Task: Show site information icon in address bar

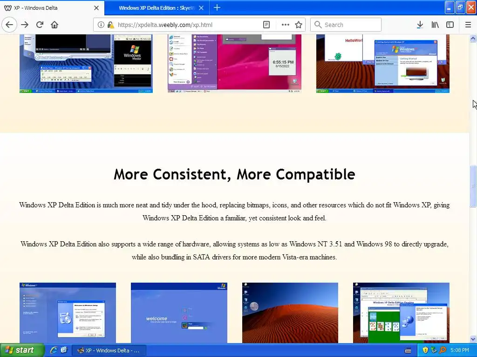Action: [x=101, y=25]
